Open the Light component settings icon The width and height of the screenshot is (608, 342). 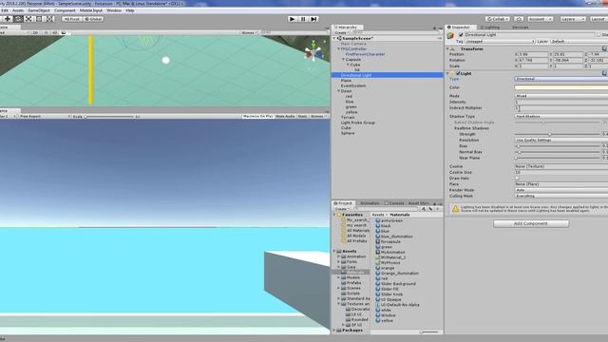pyautogui.click(x=604, y=73)
